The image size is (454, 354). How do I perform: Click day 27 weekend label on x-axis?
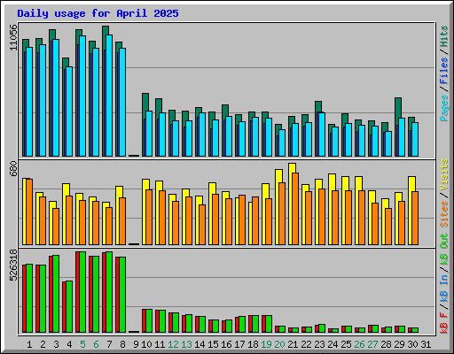coord(372,344)
